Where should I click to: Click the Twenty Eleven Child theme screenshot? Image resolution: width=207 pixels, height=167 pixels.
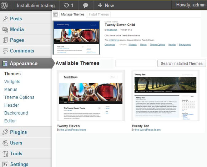(76, 37)
